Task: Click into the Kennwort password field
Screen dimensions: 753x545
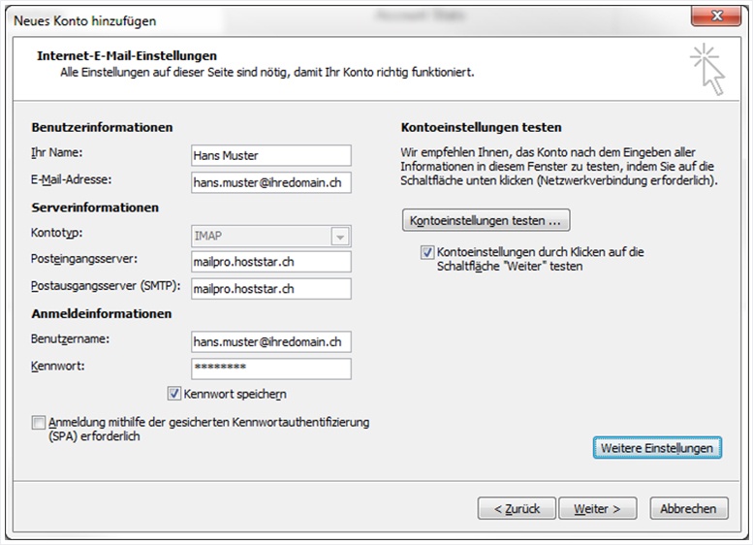Action: (x=271, y=369)
